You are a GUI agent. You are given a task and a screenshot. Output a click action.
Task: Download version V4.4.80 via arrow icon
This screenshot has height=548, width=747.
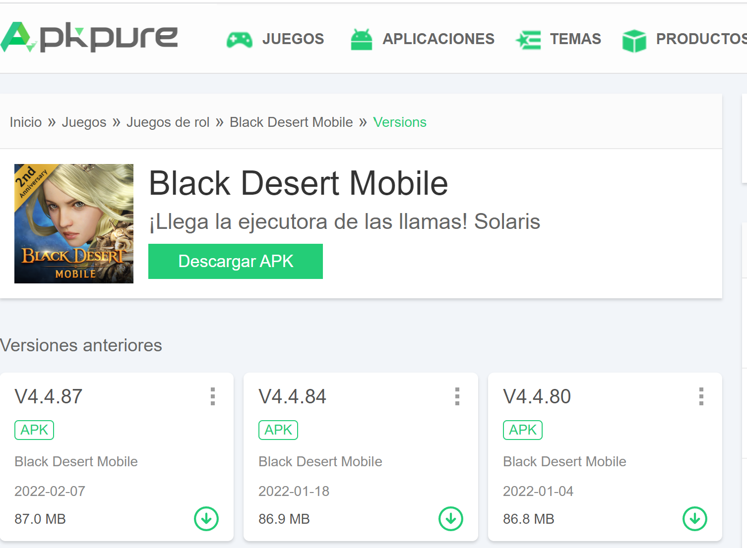[694, 519]
